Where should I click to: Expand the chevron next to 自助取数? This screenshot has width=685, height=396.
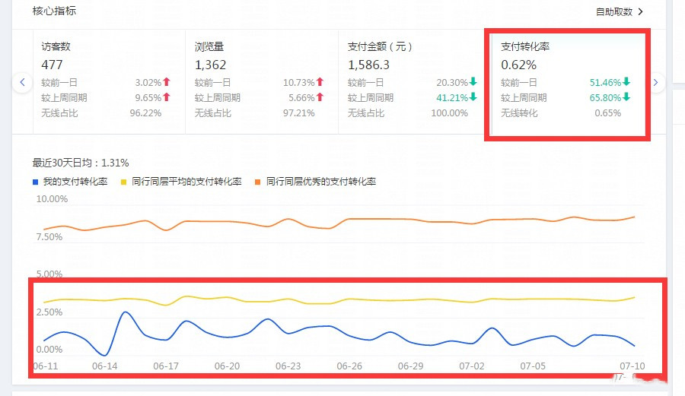click(640, 11)
